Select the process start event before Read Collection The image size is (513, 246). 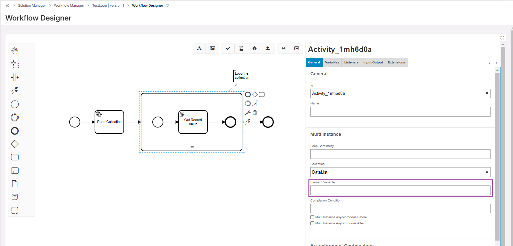[75, 122]
